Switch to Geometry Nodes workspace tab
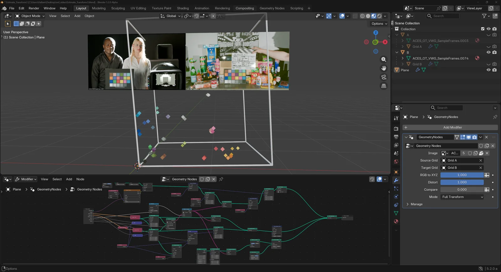 272,8
